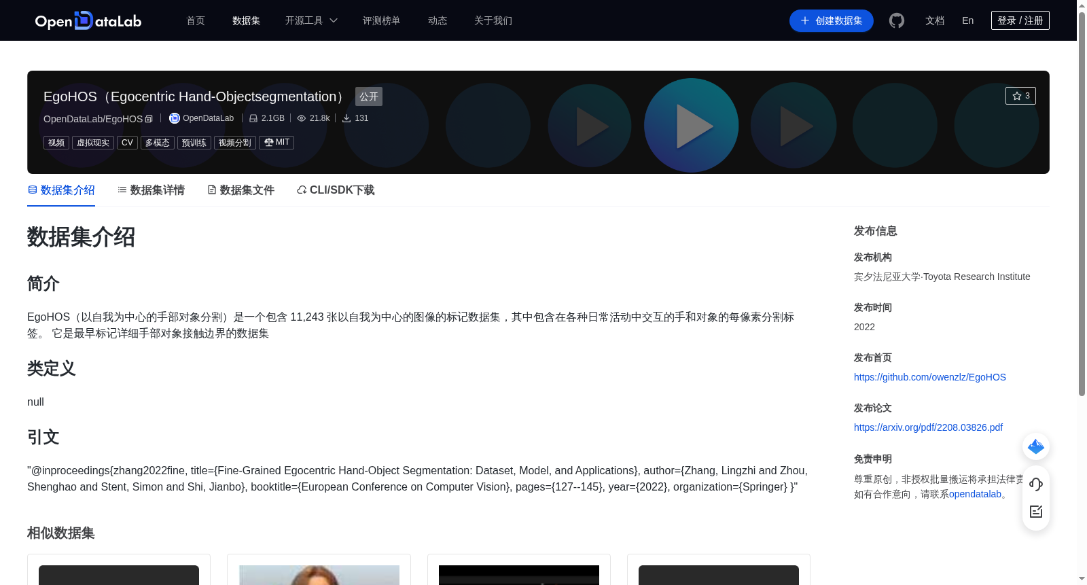Image resolution: width=1087 pixels, height=585 pixels.
Task: Click the blue bird floating icon
Action: (1036, 446)
